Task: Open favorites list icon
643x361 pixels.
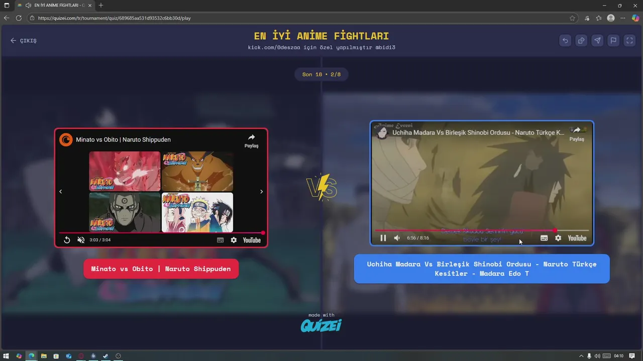Action: (x=599, y=18)
